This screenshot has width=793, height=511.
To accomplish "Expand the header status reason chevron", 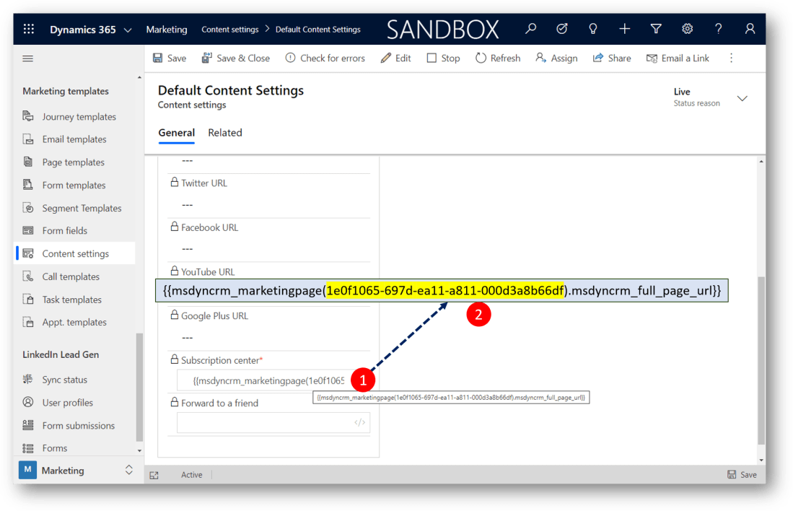I will [742, 98].
